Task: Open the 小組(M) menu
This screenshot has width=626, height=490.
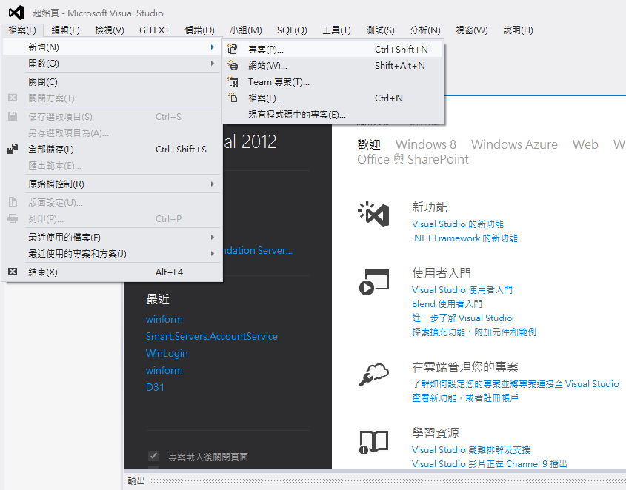Action: click(x=245, y=30)
